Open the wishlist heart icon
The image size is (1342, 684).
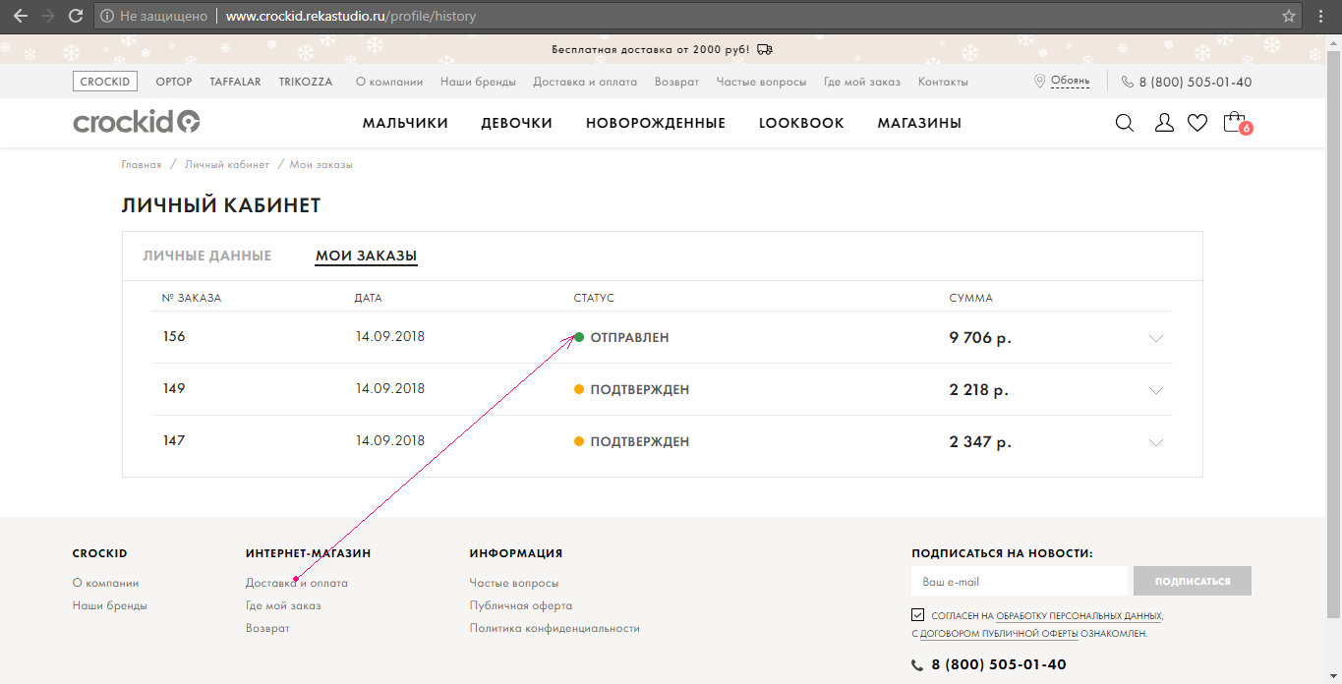tap(1197, 123)
